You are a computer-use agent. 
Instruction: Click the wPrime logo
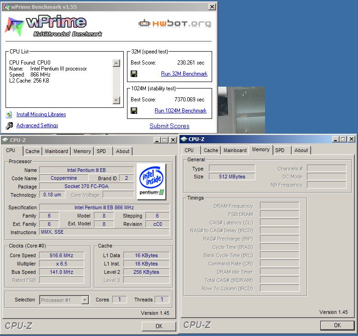(x=53, y=26)
